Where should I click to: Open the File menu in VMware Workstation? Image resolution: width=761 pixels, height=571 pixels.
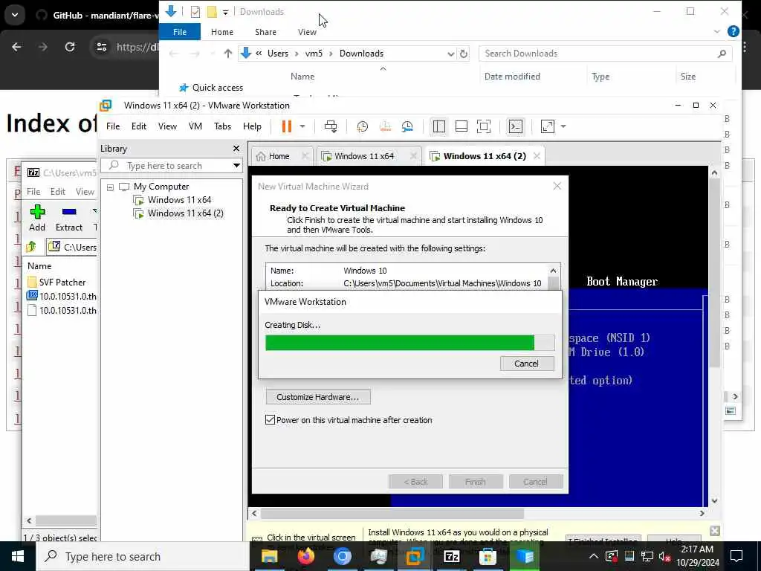coord(113,126)
